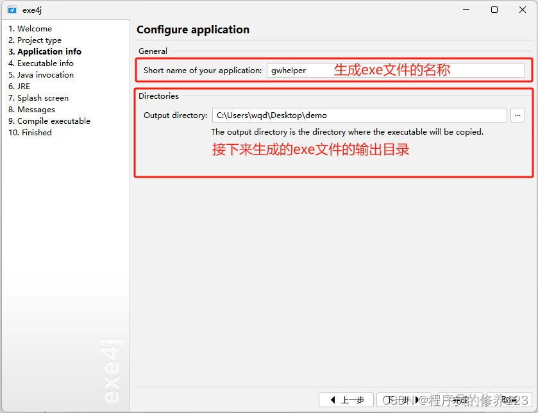Select the Application info step
This screenshot has width=538, height=413.
45,51
